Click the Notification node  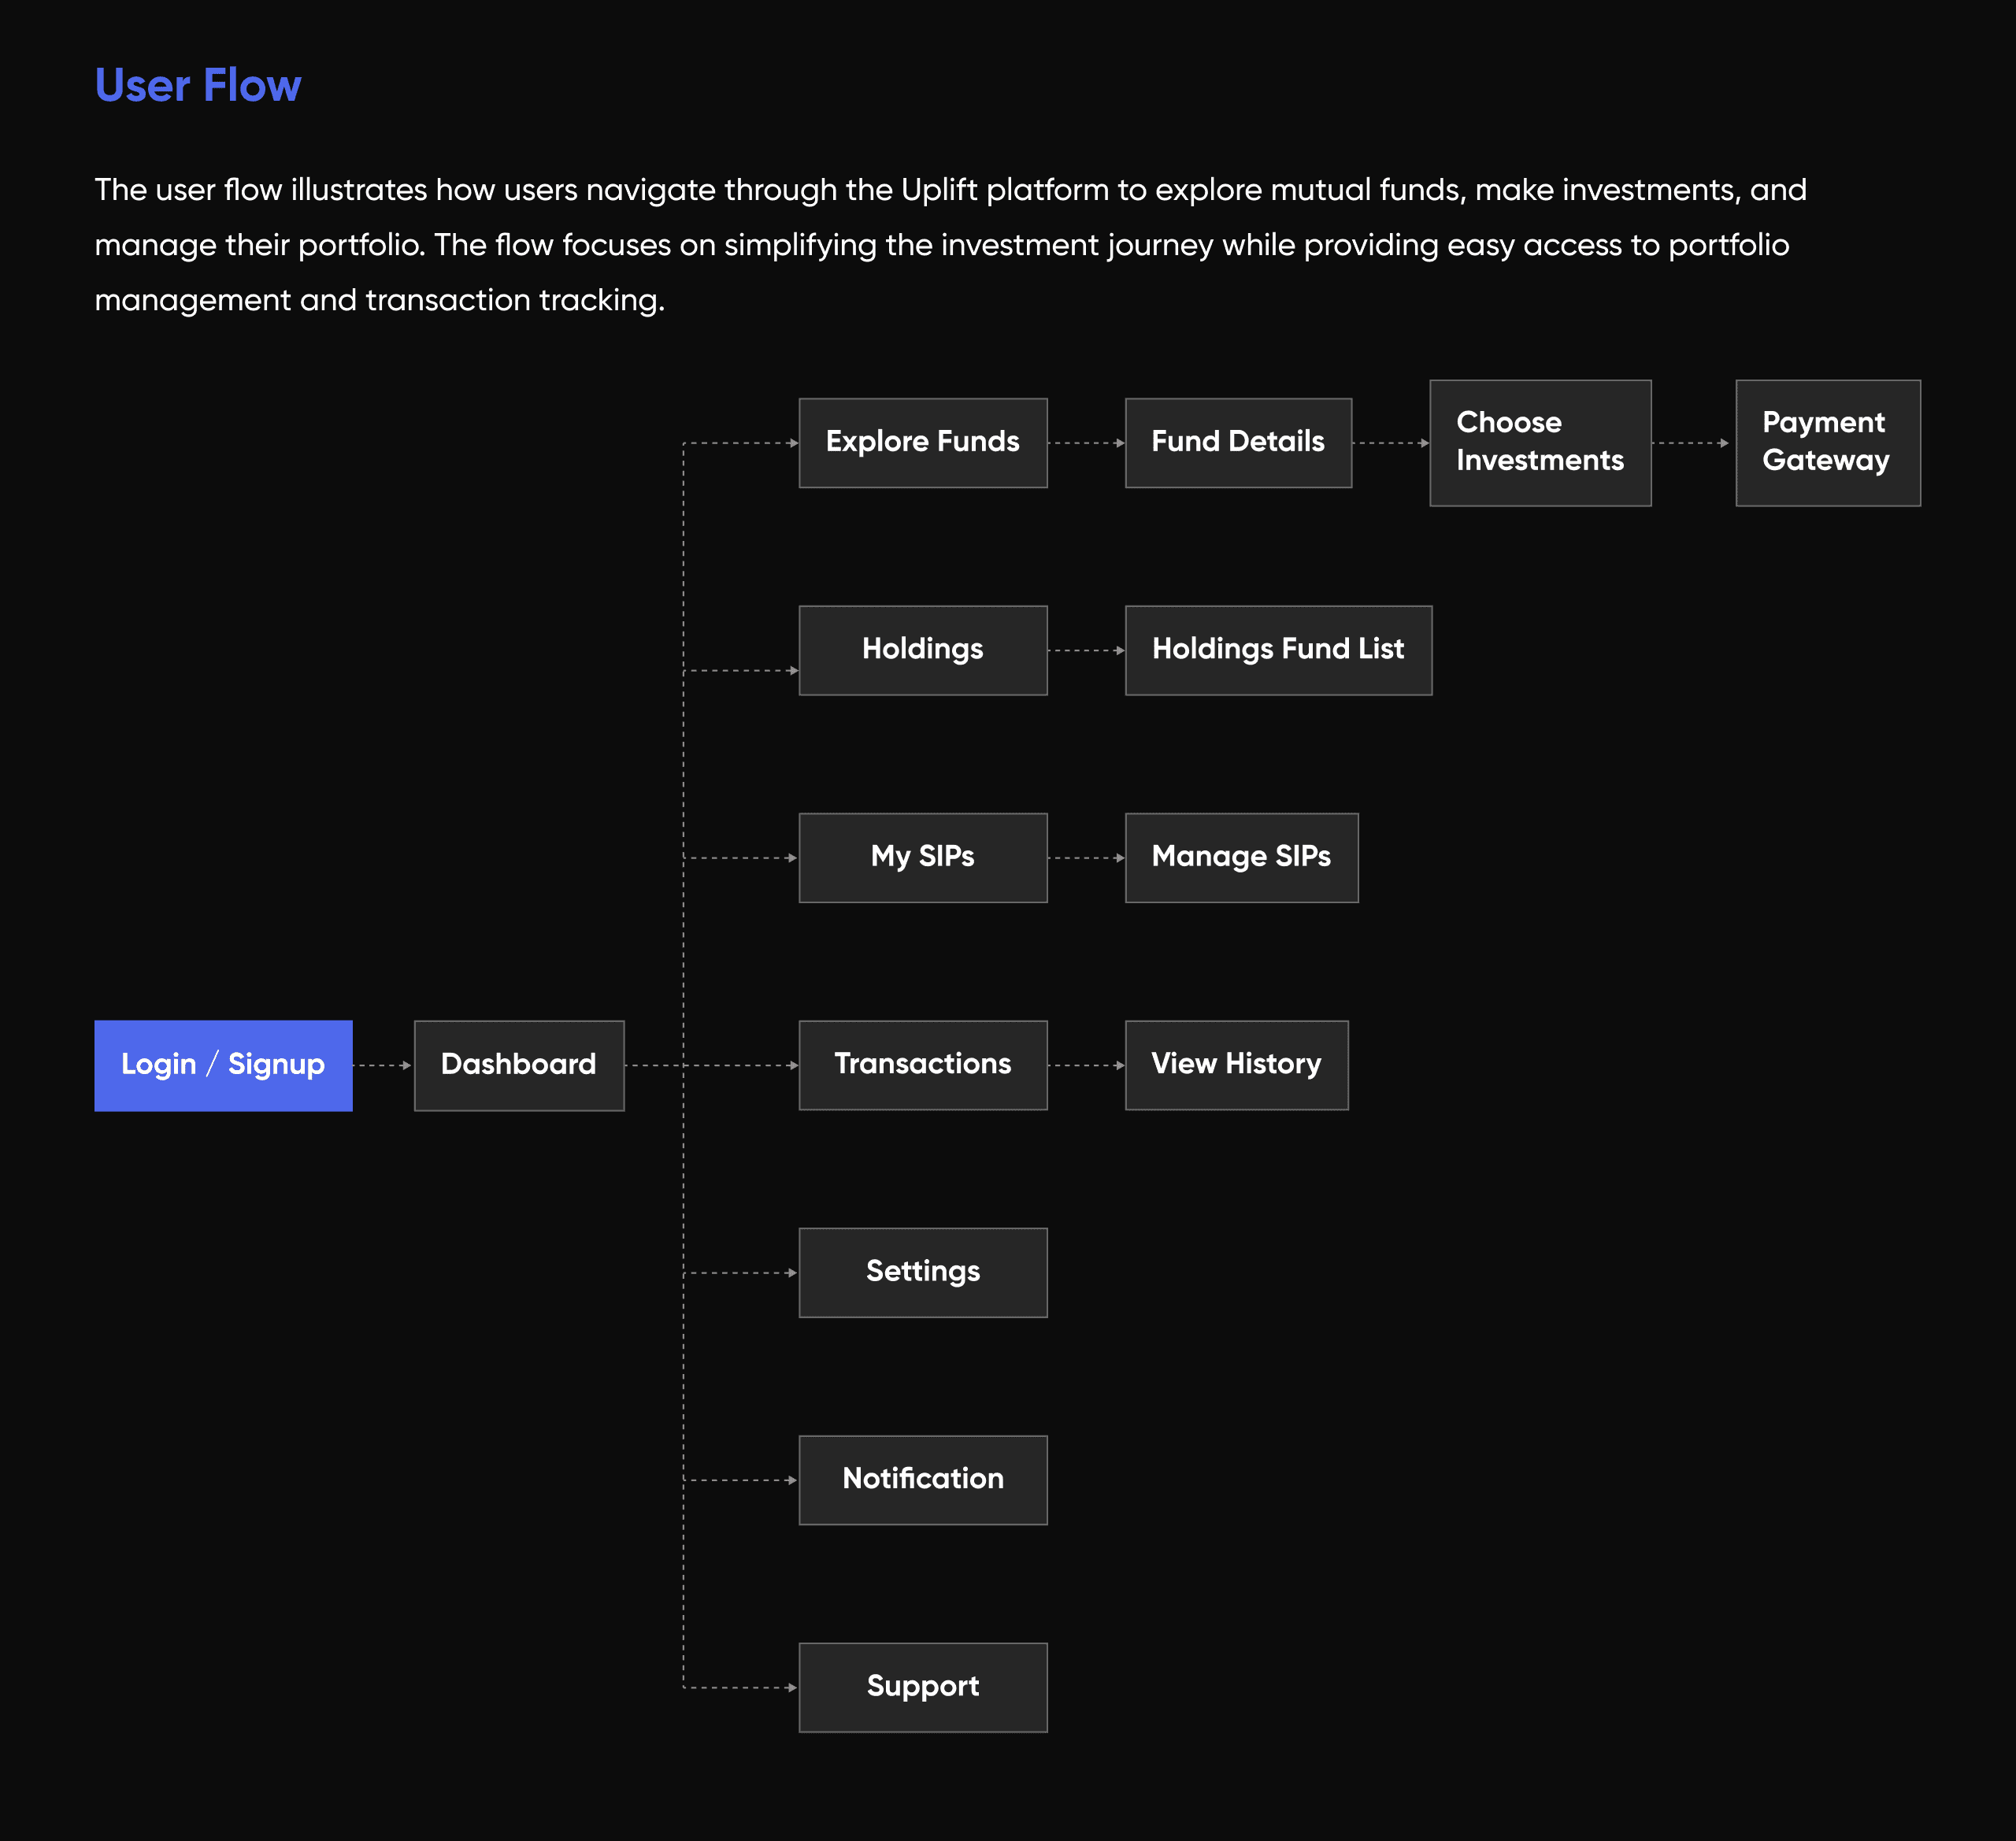coord(922,1480)
